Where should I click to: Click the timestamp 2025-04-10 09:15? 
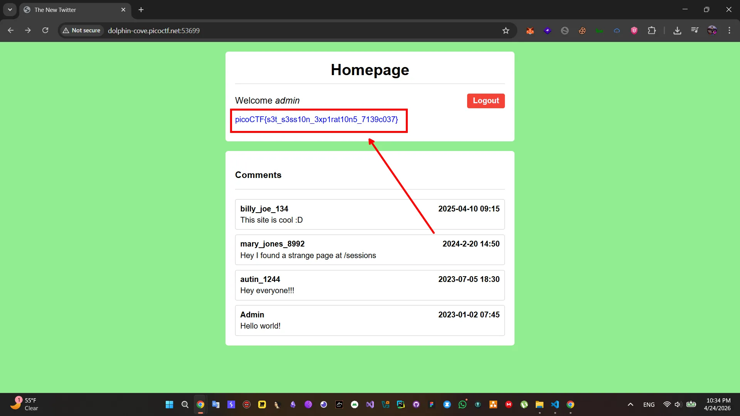469,209
